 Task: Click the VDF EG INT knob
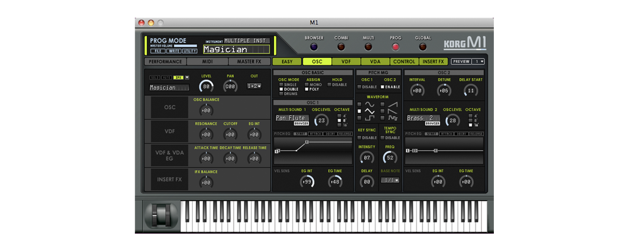pyautogui.click(x=254, y=134)
